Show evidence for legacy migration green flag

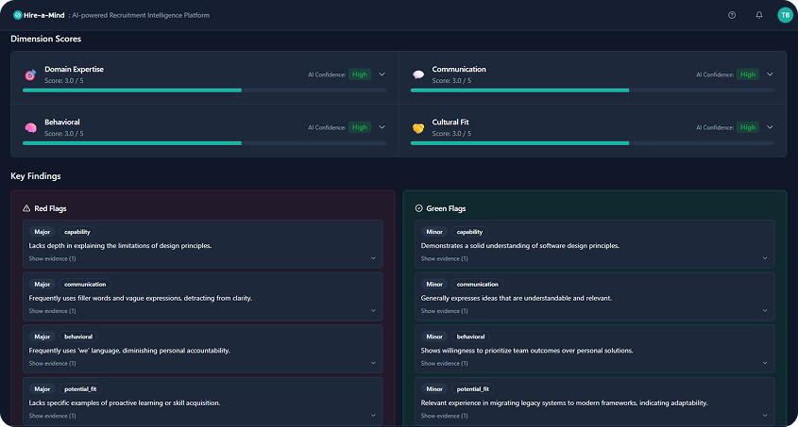(444, 416)
